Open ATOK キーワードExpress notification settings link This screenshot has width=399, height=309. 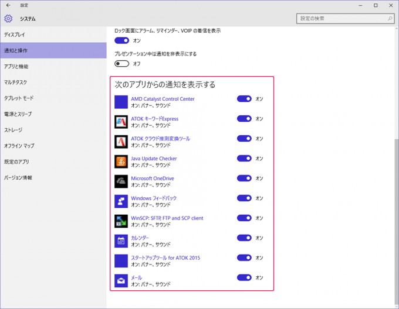click(154, 118)
